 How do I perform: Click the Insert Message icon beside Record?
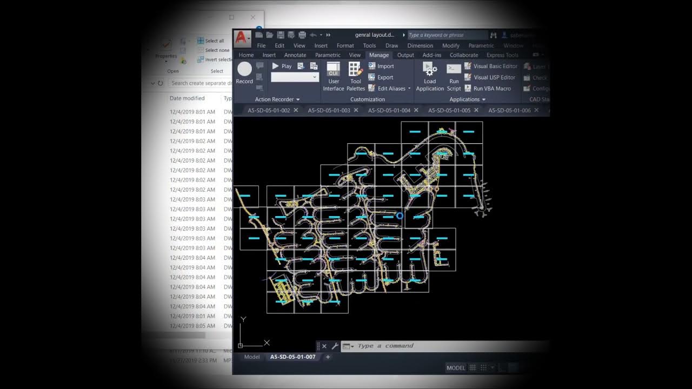(259, 66)
